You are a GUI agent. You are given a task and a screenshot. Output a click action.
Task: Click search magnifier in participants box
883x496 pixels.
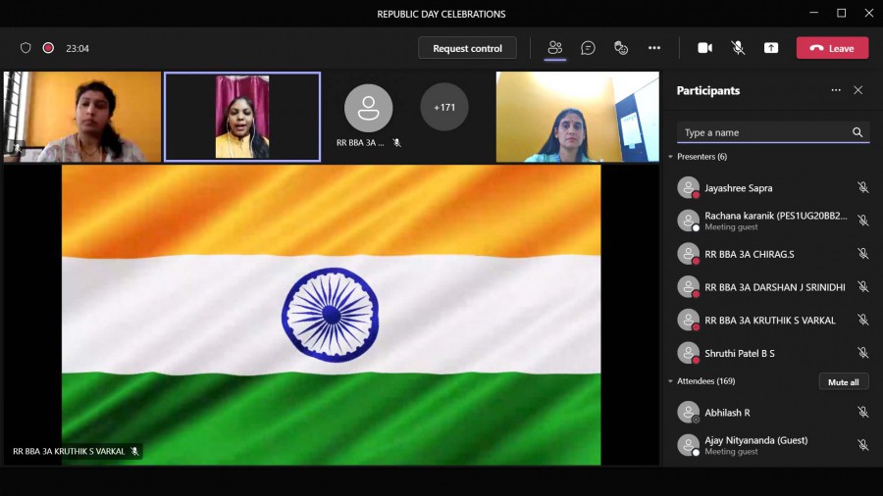coord(857,132)
